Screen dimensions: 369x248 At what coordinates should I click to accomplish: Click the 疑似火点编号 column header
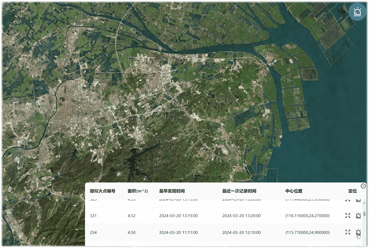pyautogui.click(x=102, y=191)
